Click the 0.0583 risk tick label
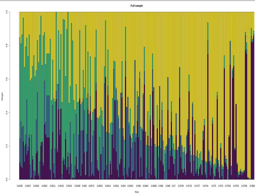Image resolution: width=255 pixels, height=195 pixels. (x=100, y=186)
